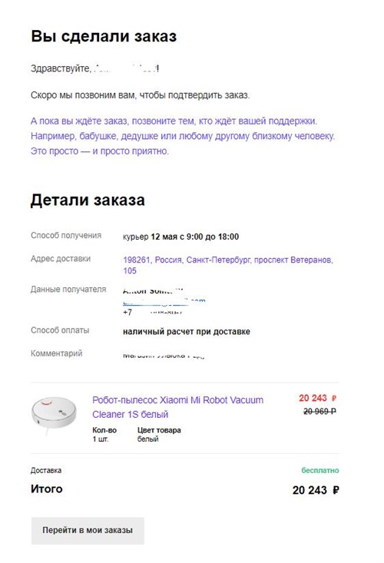The height and width of the screenshot is (563, 384).
Task: Click the purple 'А пока вы ждёте заказ' text
Action: [183, 136]
